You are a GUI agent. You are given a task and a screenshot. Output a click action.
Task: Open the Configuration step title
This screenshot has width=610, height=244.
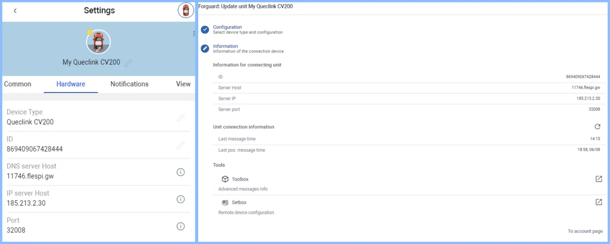(x=227, y=27)
